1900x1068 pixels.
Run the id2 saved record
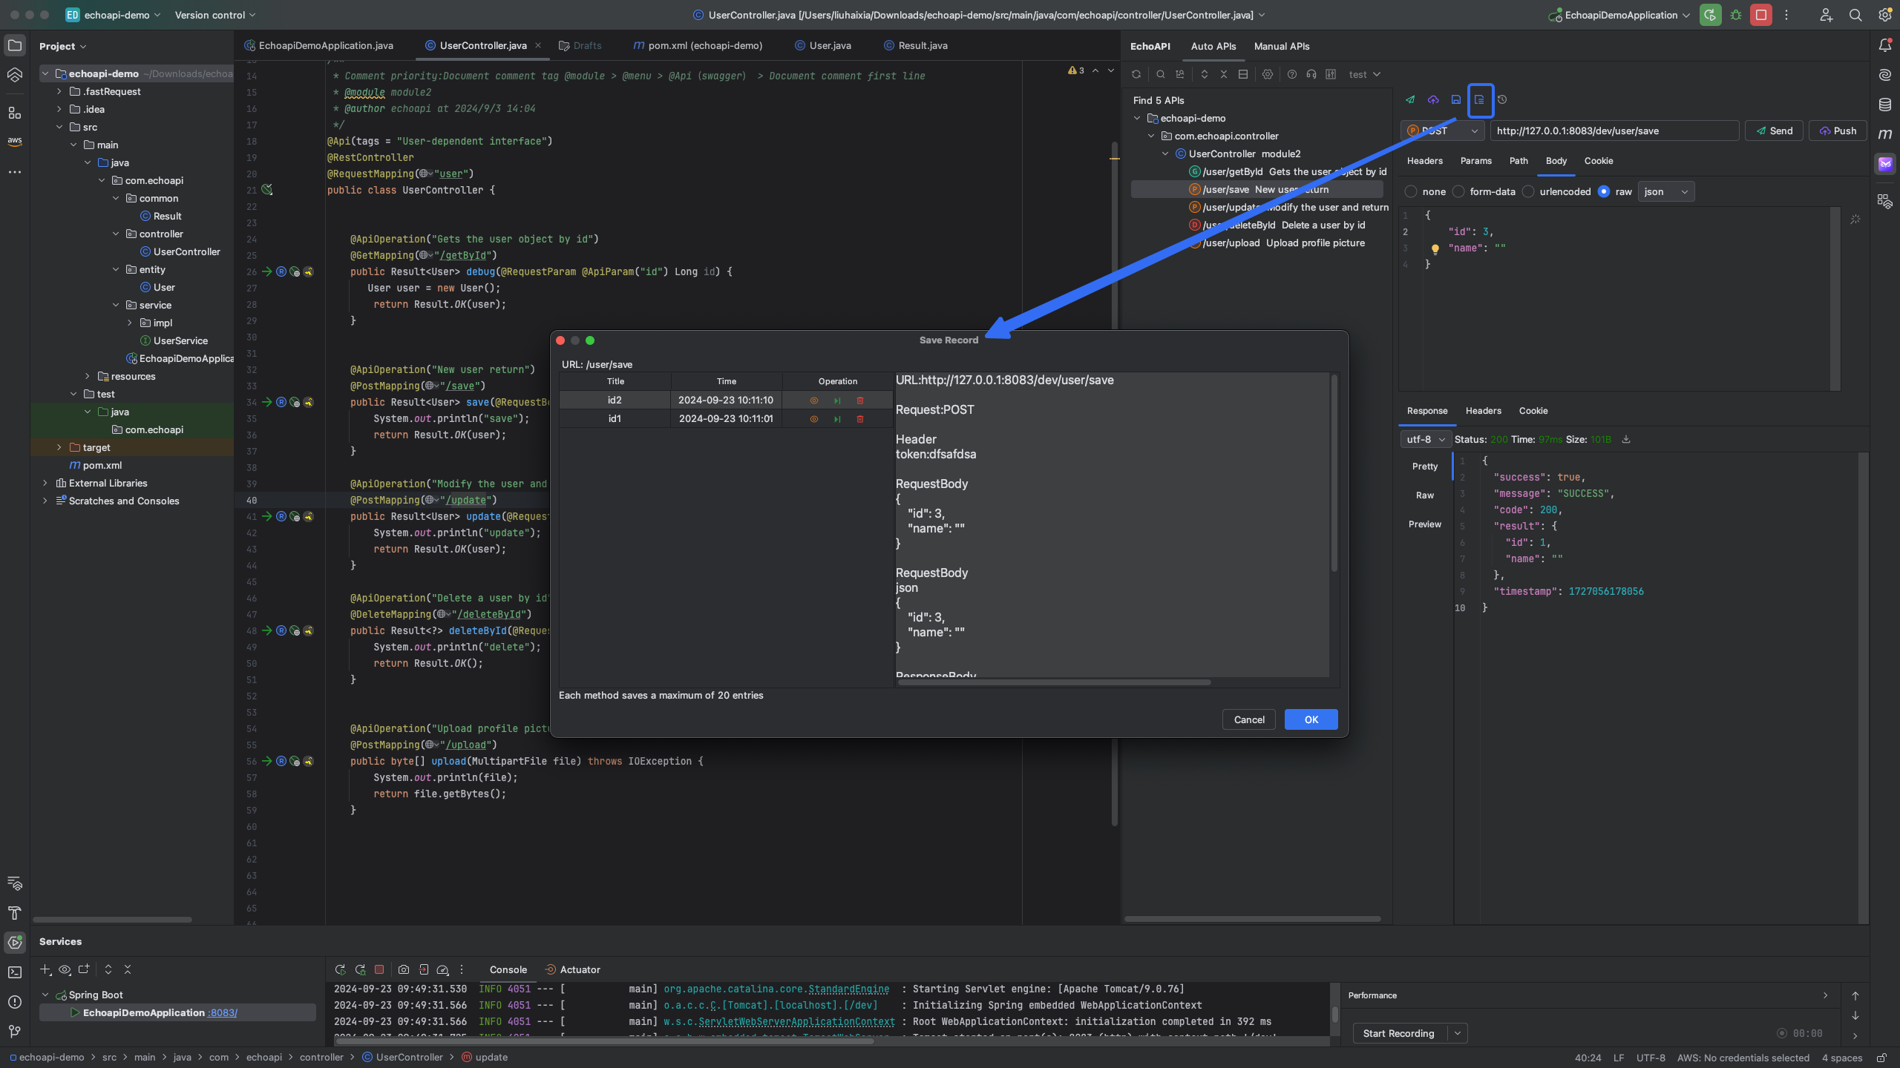tap(837, 400)
